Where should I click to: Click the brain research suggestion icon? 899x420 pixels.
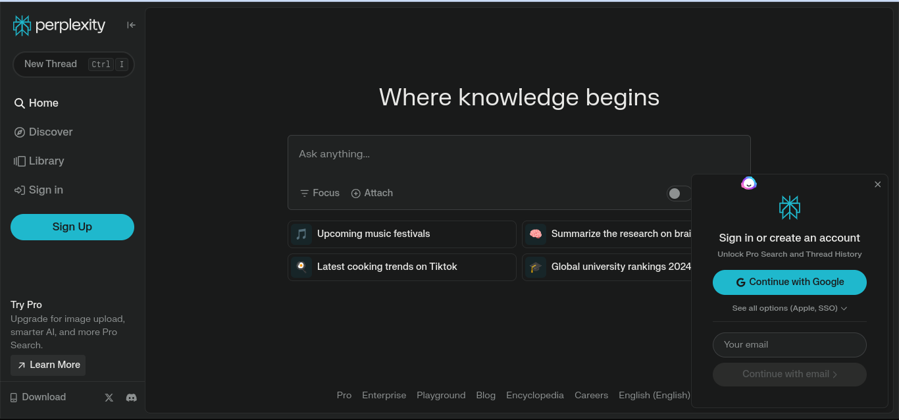coord(536,234)
